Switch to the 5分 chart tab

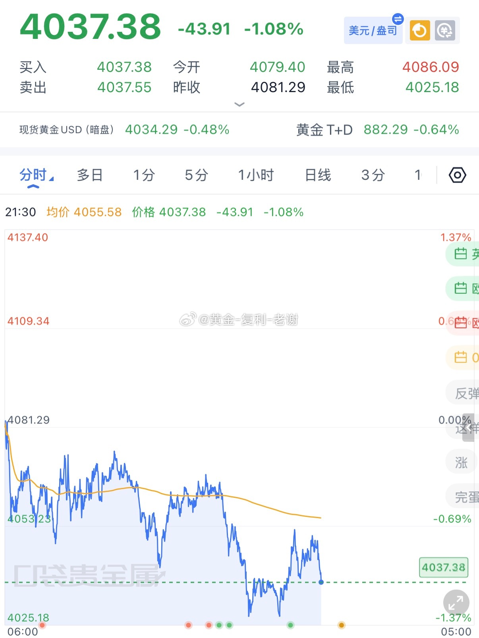(197, 175)
